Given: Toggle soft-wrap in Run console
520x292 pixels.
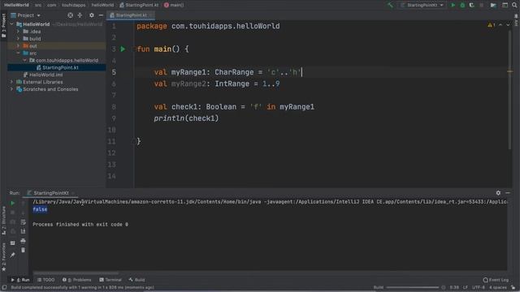Looking at the screenshot, I should [x=23, y=222].
